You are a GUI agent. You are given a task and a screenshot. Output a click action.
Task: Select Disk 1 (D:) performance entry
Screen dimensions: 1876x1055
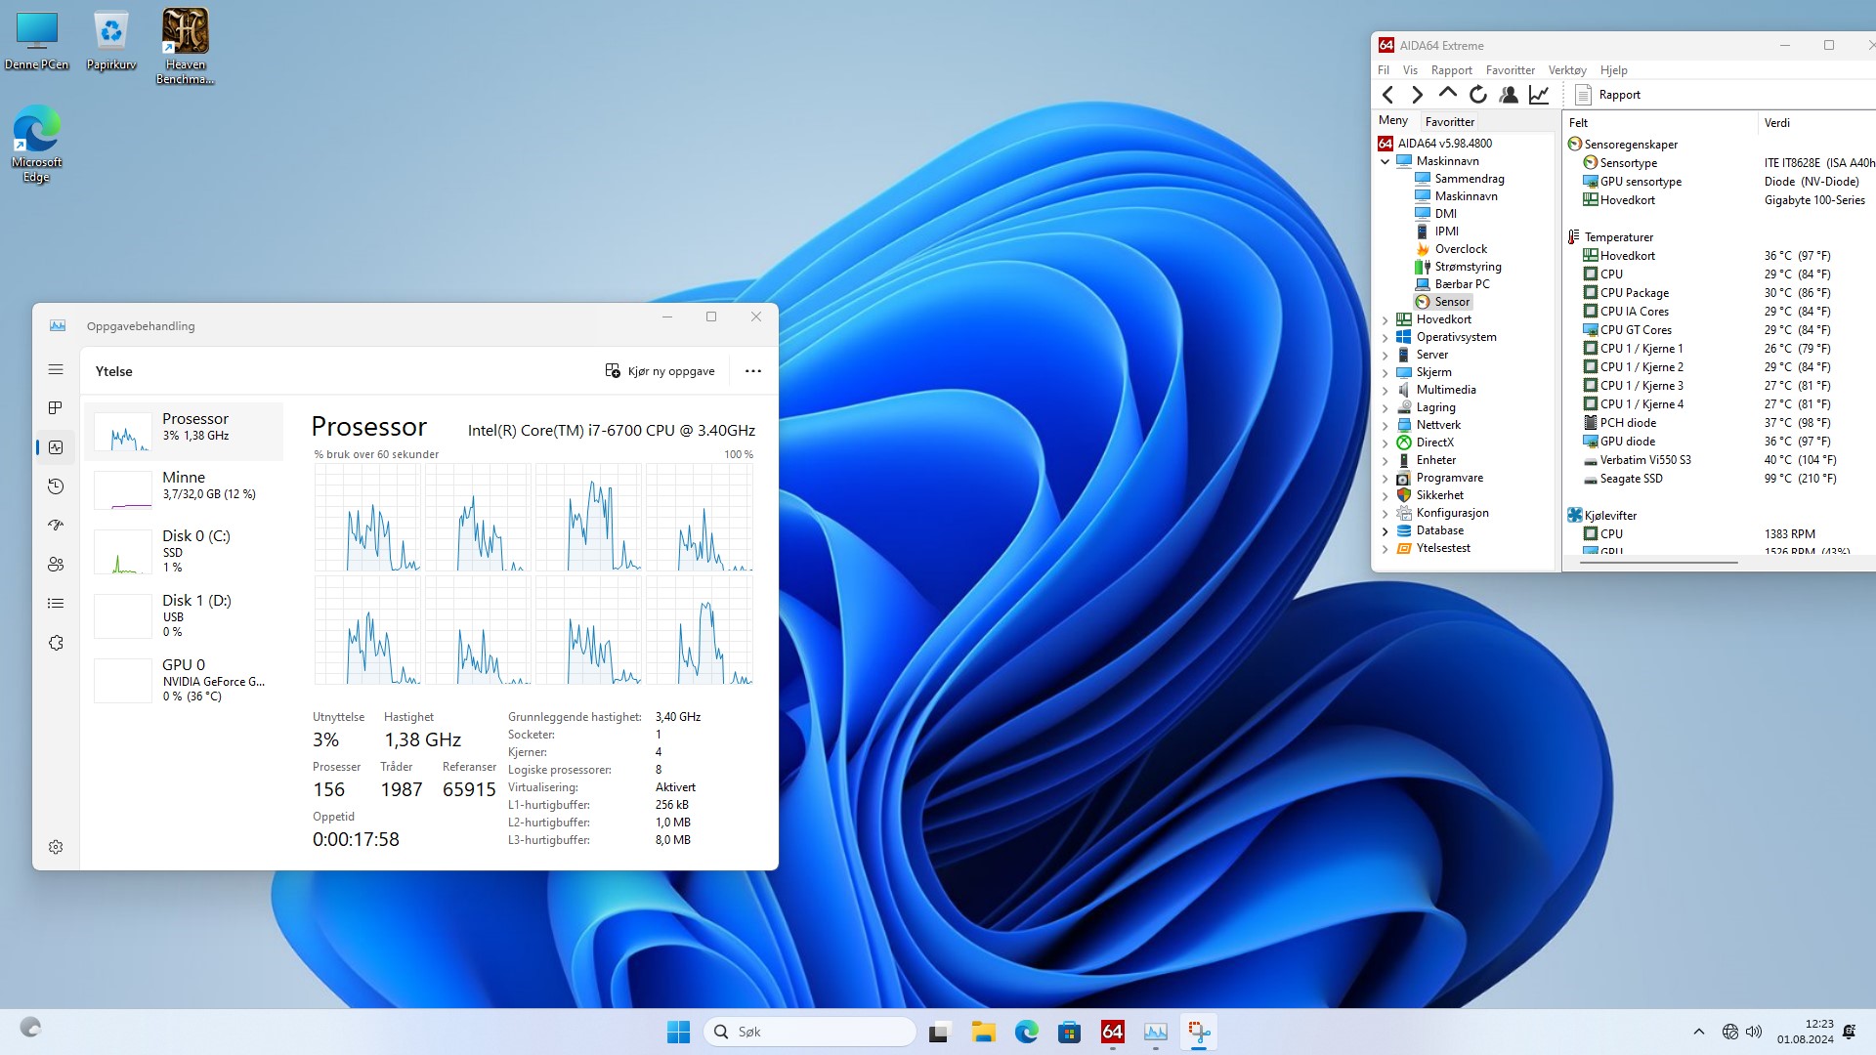[184, 615]
